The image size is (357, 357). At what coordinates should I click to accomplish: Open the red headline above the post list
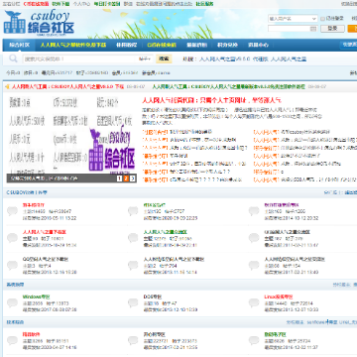pyautogui.click(x=212, y=100)
